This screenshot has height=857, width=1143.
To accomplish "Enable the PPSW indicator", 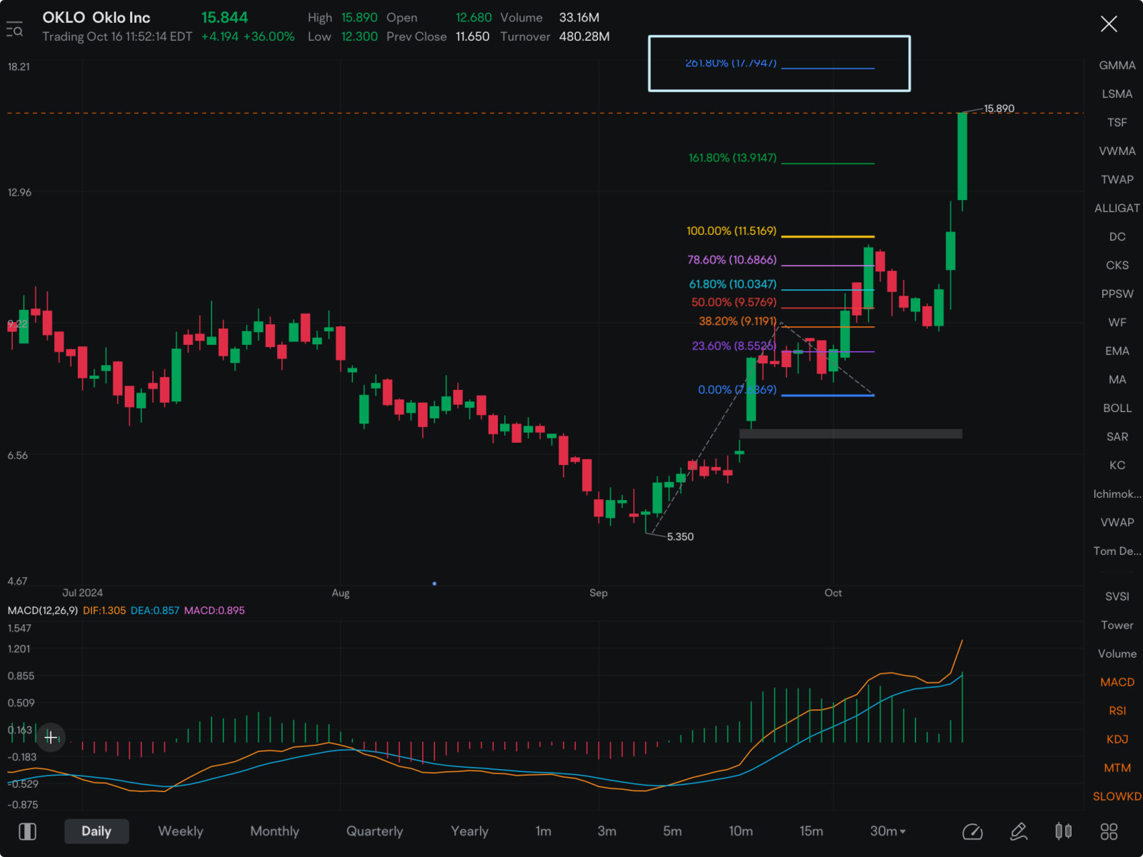I will tap(1117, 294).
